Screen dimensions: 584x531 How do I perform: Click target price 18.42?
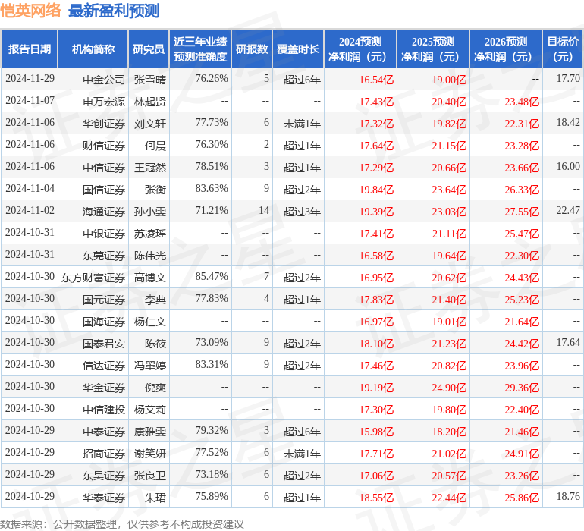[568, 123]
